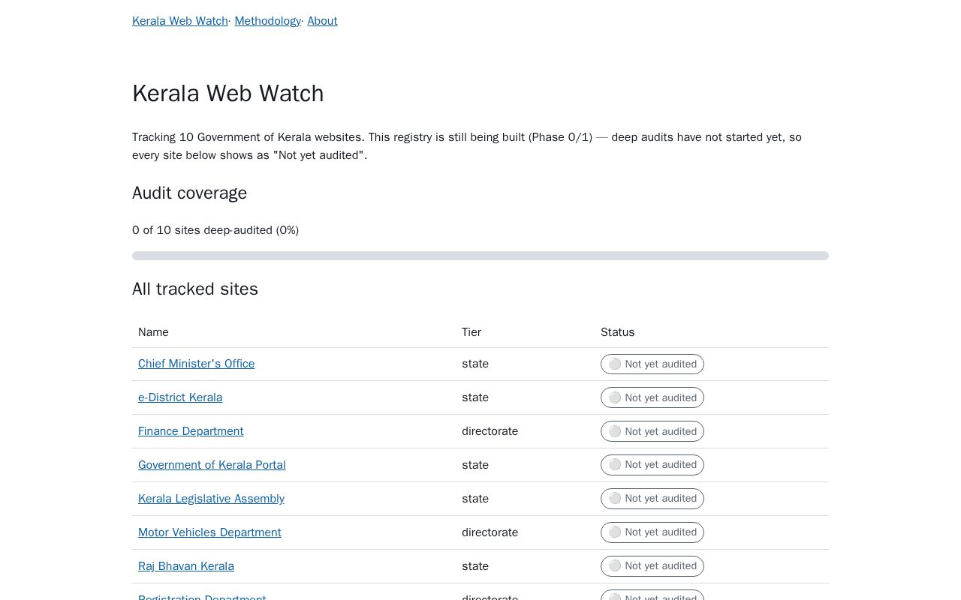Click Raj Bhavan Kerala status badge
Screen dimensions: 961x600
(x=652, y=566)
